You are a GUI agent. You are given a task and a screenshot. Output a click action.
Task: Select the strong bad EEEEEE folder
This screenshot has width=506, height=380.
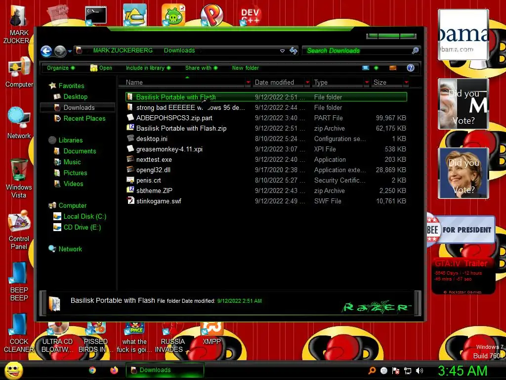pyautogui.click(x=266, y=107)
